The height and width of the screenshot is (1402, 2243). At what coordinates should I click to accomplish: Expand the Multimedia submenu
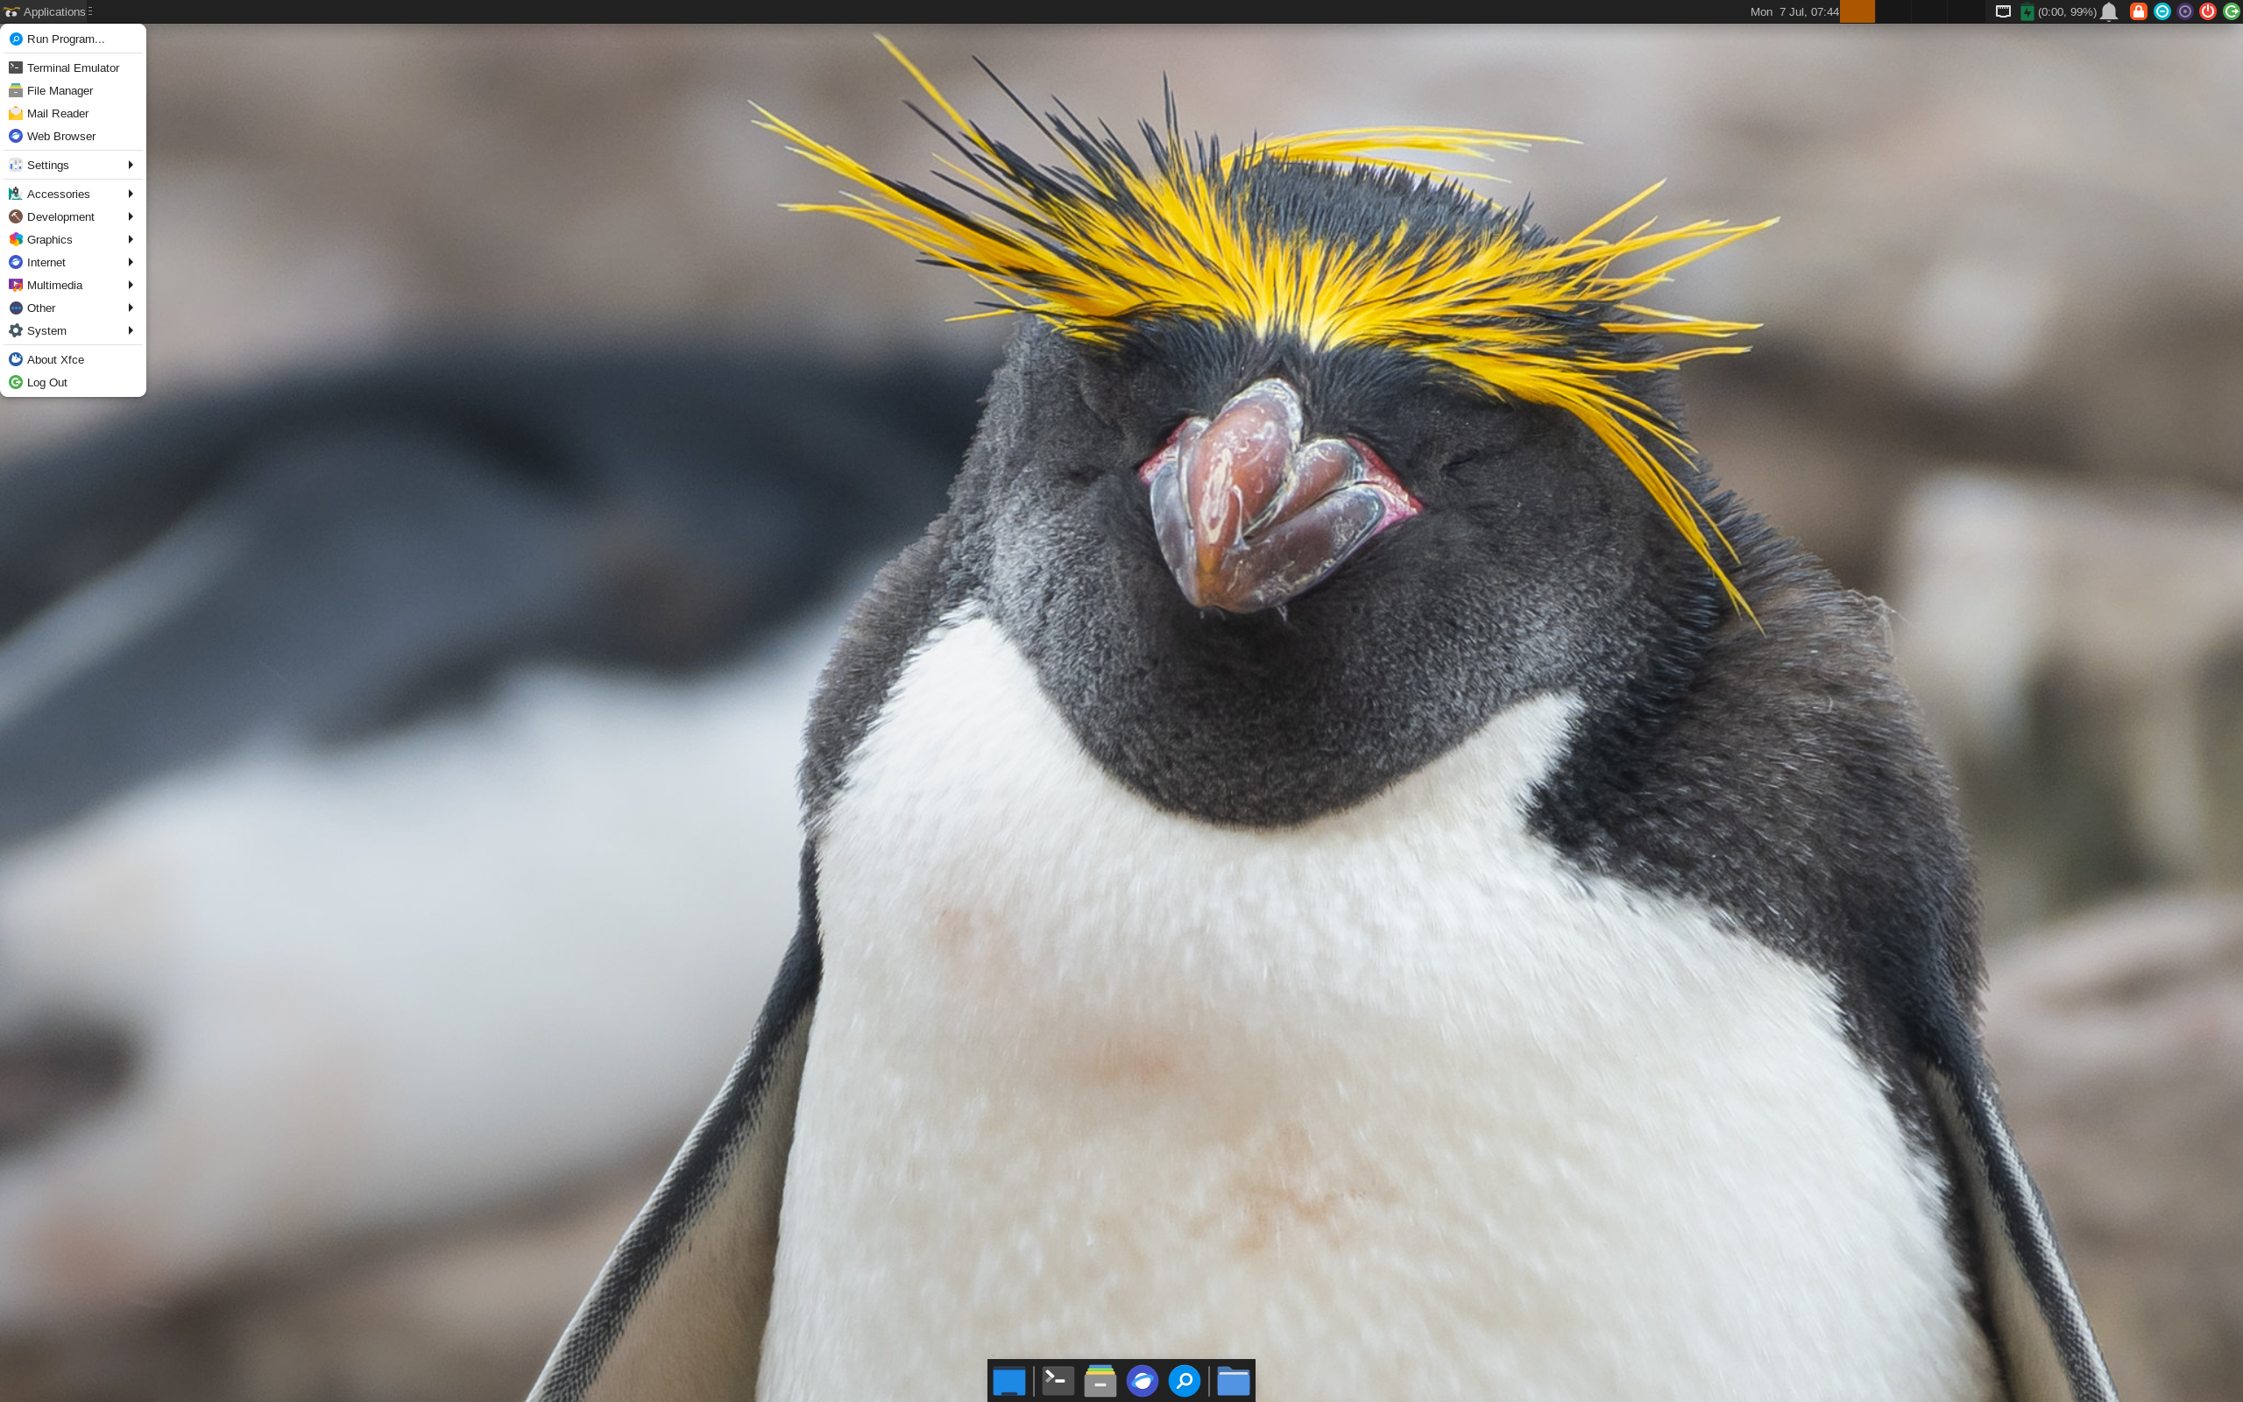pos(74,285)
